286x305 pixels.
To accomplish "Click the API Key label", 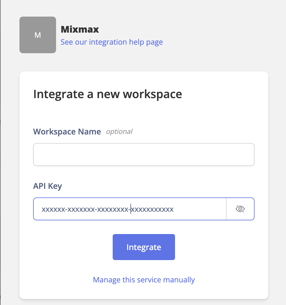I will pos(48,186).
